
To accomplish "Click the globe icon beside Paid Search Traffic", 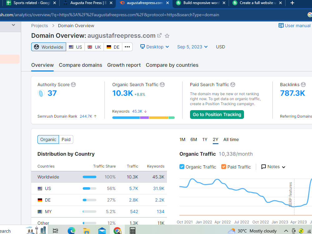I will [x=233, y=85].
